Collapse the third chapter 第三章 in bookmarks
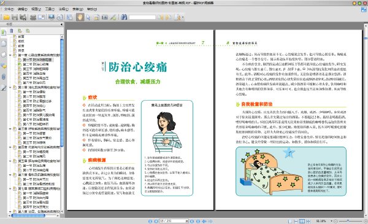Screen dimensions: 368x224 tap(10, 129)
